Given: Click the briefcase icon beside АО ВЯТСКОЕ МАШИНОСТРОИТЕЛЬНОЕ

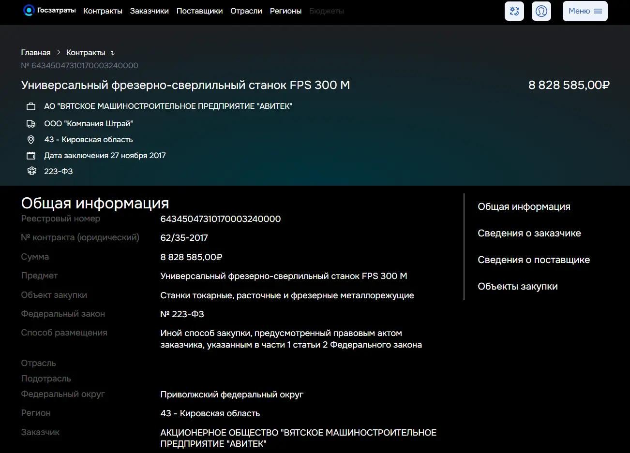Looking at the screenshot, I should click(x=31, y=106).
